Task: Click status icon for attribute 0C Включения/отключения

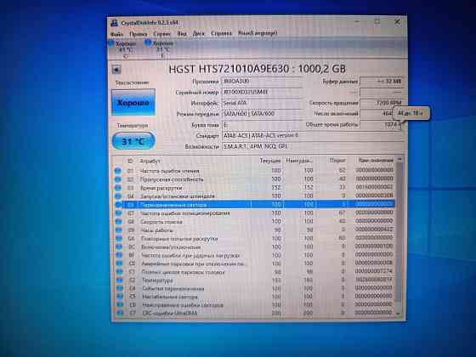Action: click(119, 247)
